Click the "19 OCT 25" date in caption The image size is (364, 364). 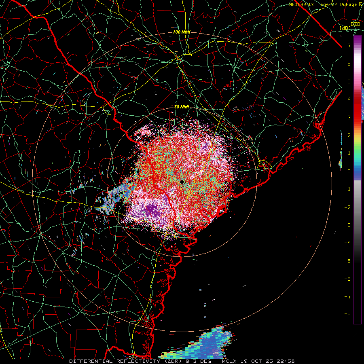point(257,361)
